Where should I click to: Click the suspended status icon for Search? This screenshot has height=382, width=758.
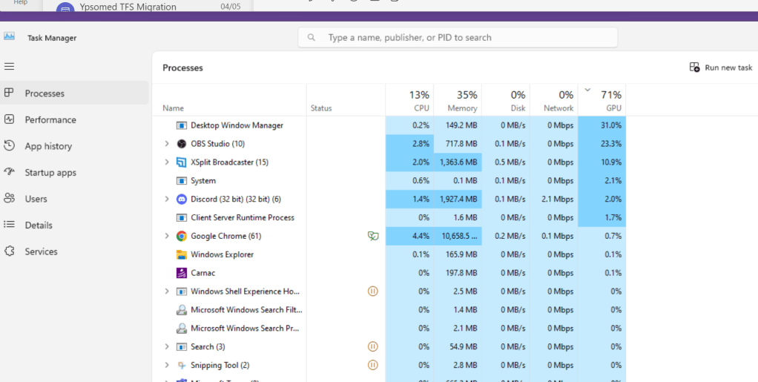pyautogui.click(x=373, y=346)
